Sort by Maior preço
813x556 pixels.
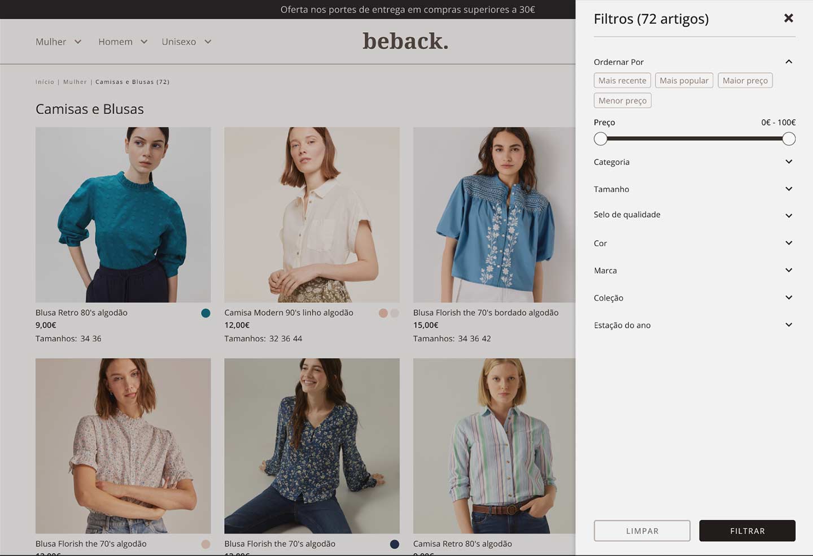point(745,80)
